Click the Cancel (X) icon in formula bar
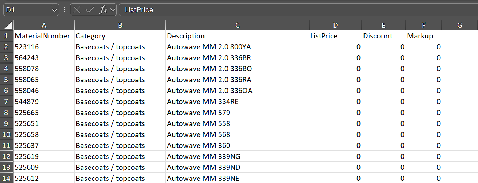 click(76, 10)
